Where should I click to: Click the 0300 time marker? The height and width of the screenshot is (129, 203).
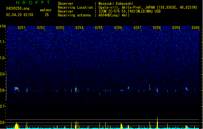(196, 28)
